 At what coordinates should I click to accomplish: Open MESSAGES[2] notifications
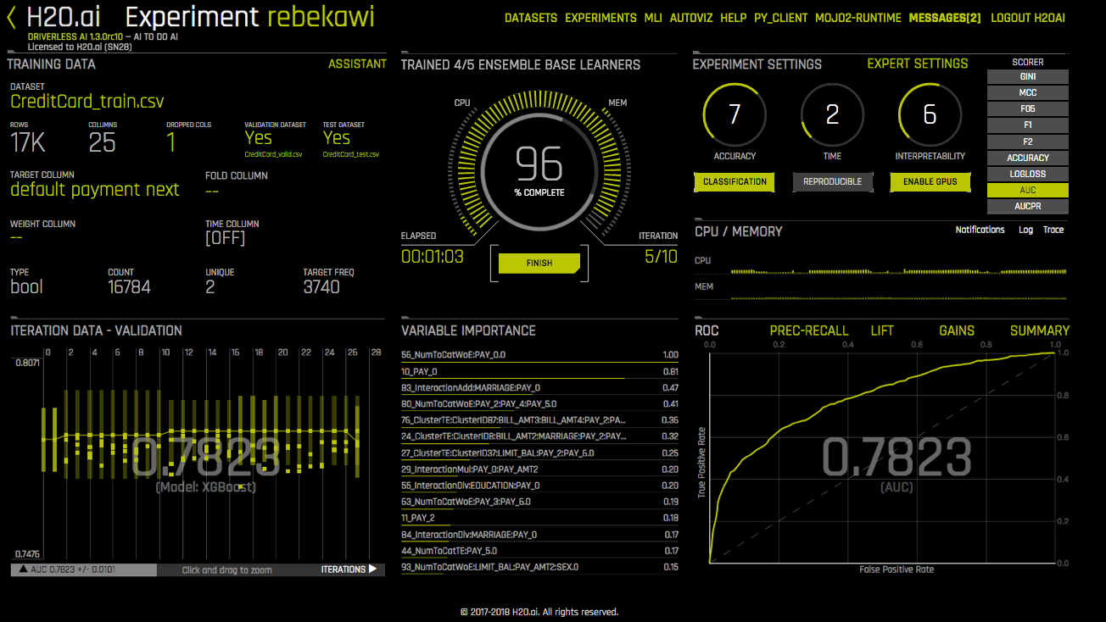[945, 18]
